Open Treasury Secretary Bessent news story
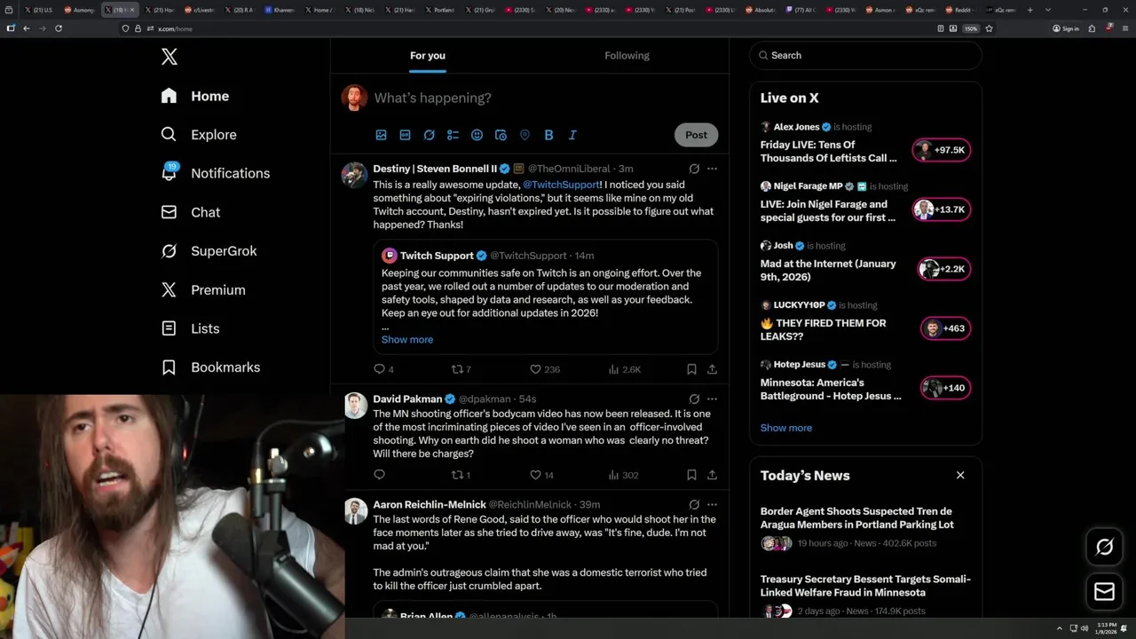The width and height of the screenshot is (1136, 639). click(x=865, y=596)
